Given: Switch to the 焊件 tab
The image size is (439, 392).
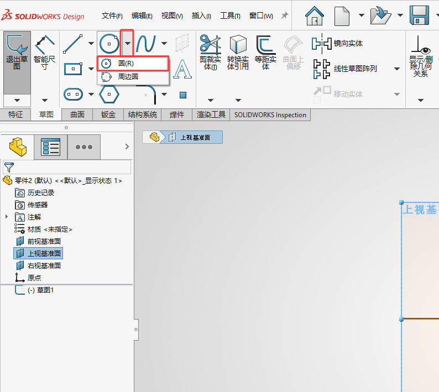Looking at the screenshot, I should pyautogui.click(x=177, y=114).
